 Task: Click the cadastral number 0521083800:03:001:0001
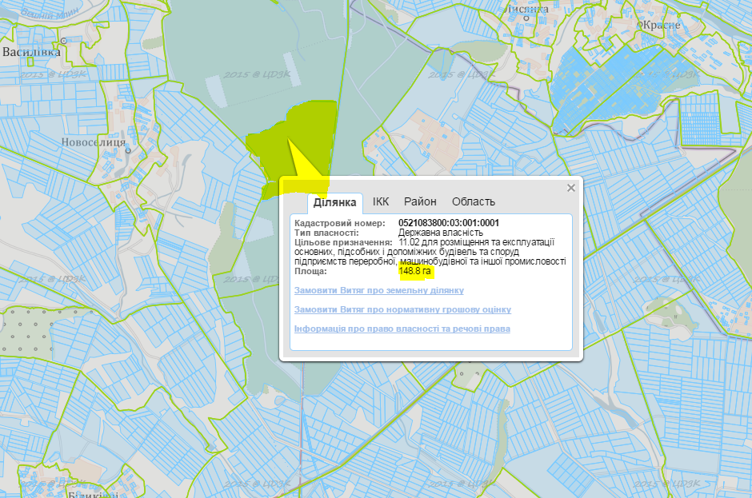click(x=448, y=222)
